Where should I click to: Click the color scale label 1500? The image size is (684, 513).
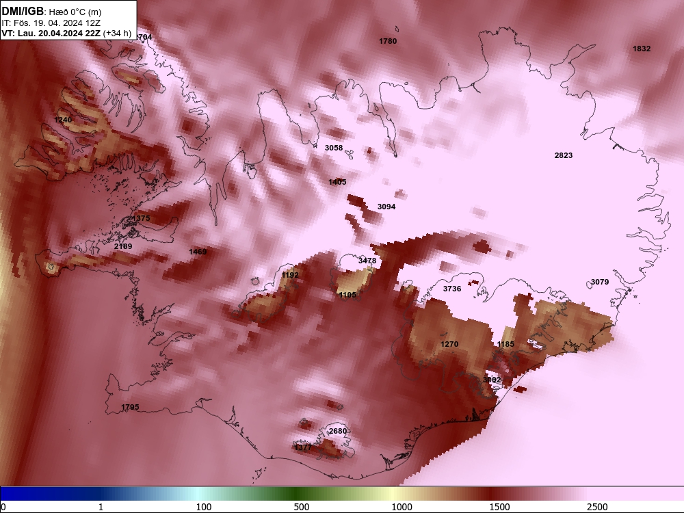(499, 507)
